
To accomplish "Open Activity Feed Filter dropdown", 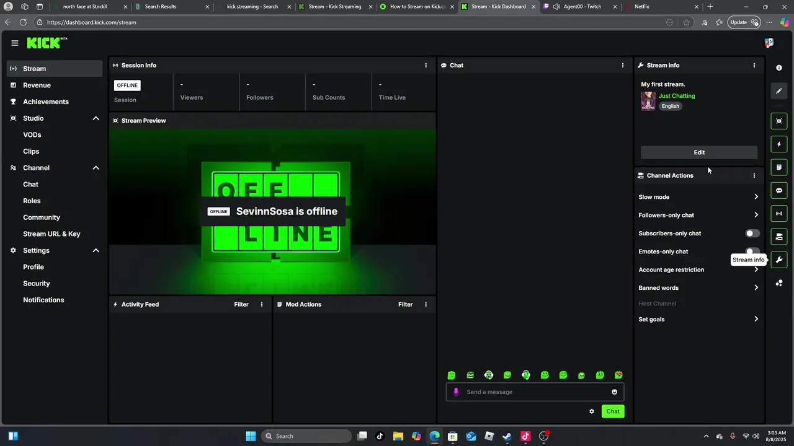I will (x=241, y=304).
